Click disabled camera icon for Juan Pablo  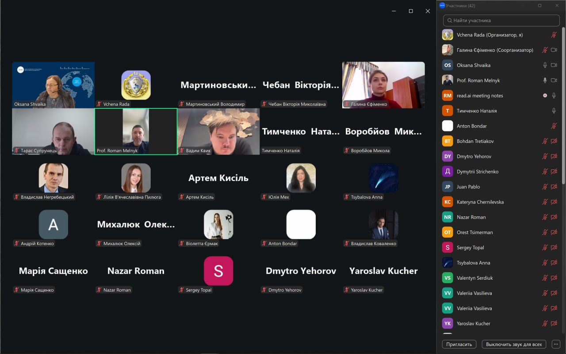tap(554, 187)
